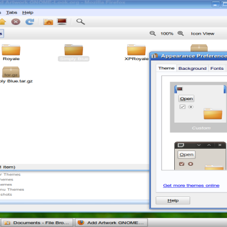The image size is (227, 227).
Task: Switch to the Fonts tab
Action: pos(217,68)
